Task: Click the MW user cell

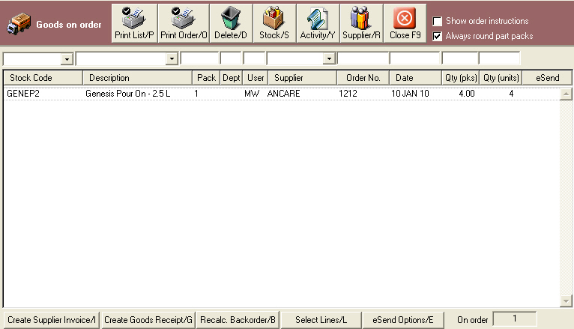Action: tap(252, 94)
